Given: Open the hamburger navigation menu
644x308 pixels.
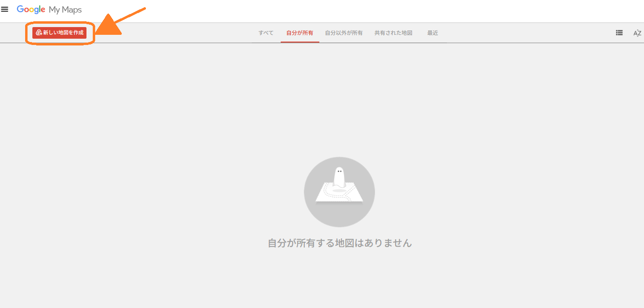Looking at the screenshot, I should coord(5,9).
